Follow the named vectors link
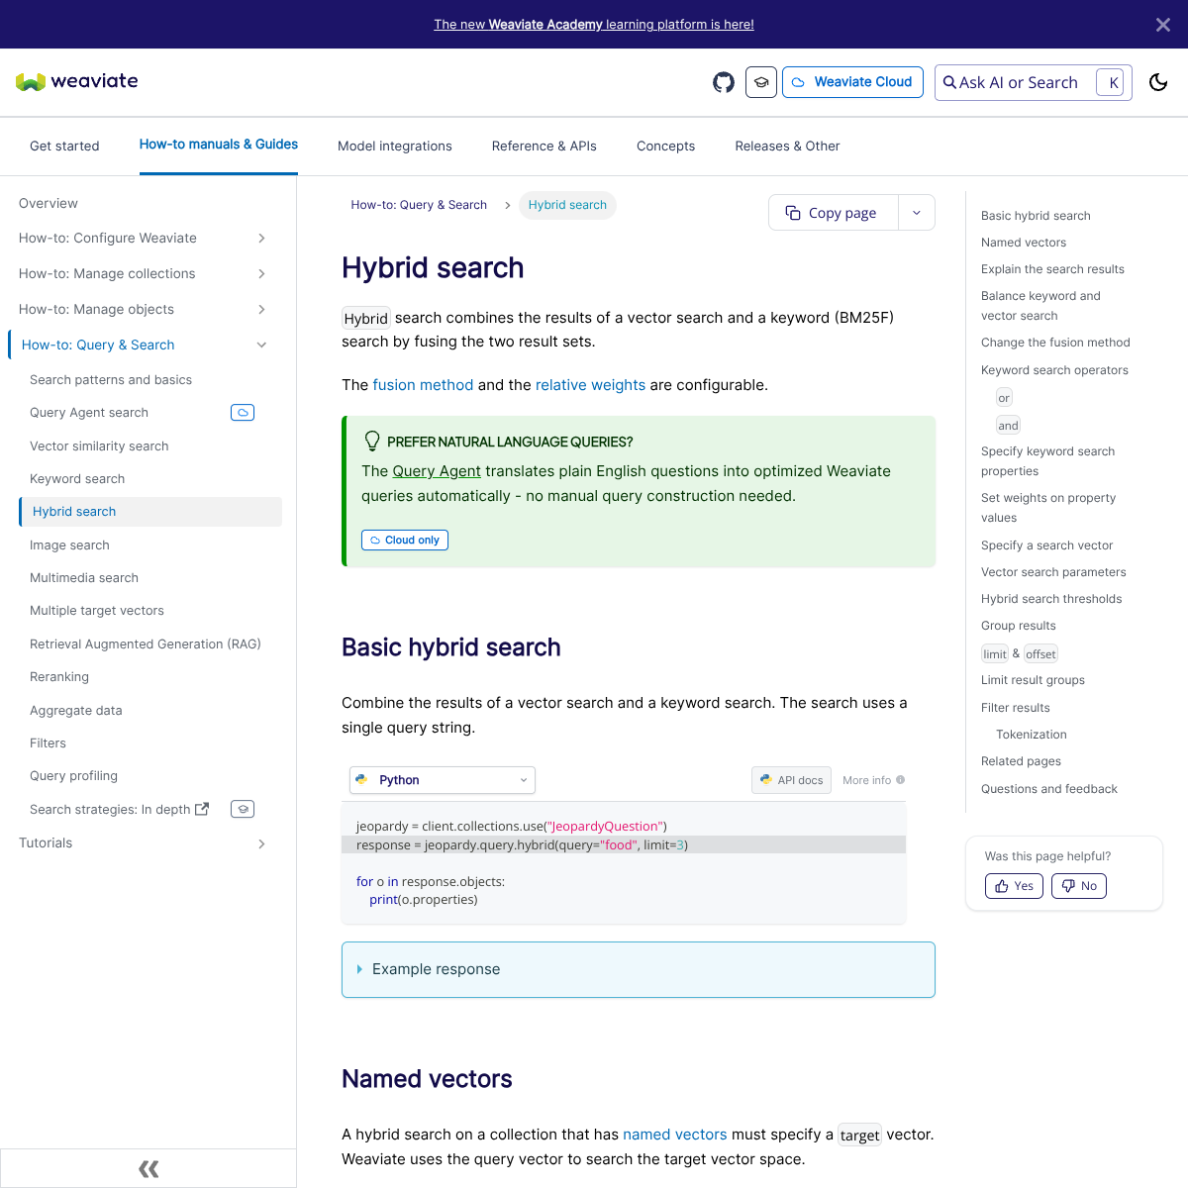This screenshot has height=1188, width=1188. tap(674, 1135)
